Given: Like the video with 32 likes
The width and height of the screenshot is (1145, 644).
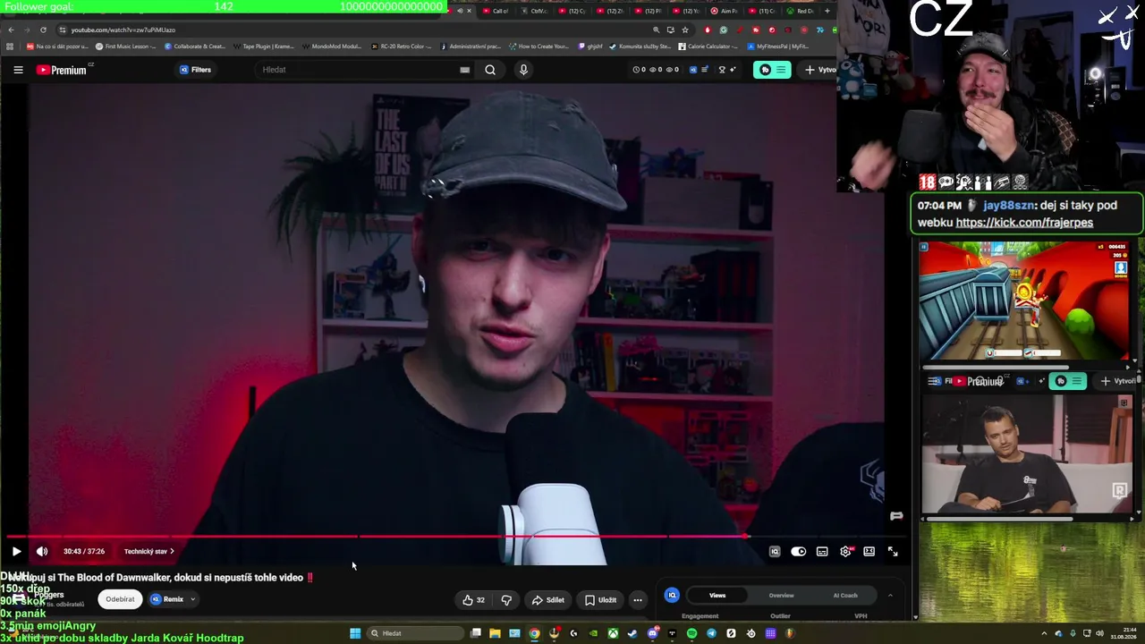Looking at the screenshot, I should click(474, 600).
